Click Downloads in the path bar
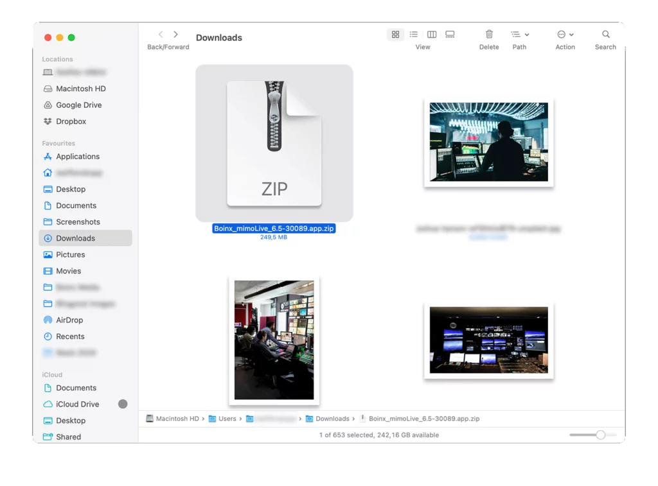 click(327, 419)
